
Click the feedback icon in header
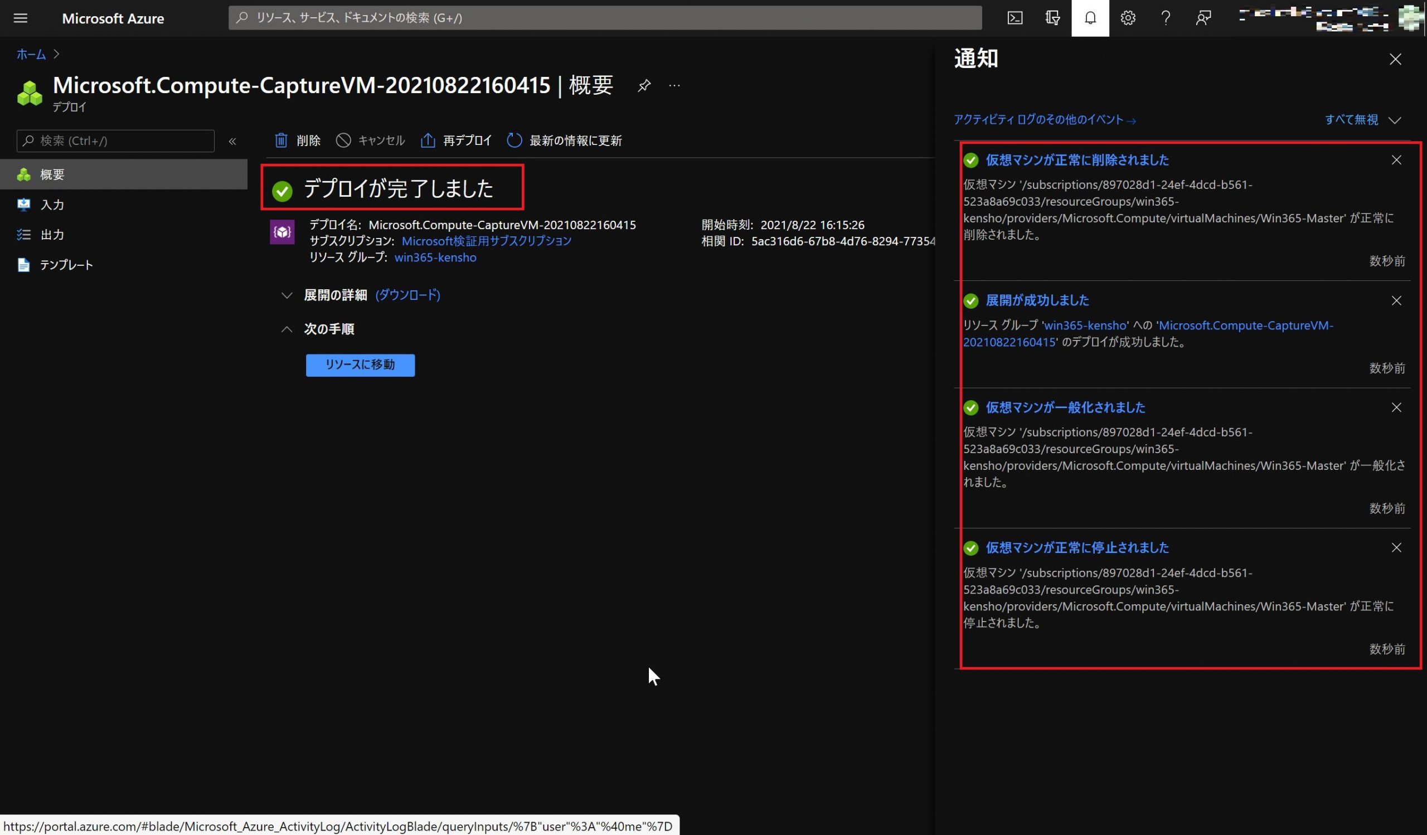(1203, 18)
